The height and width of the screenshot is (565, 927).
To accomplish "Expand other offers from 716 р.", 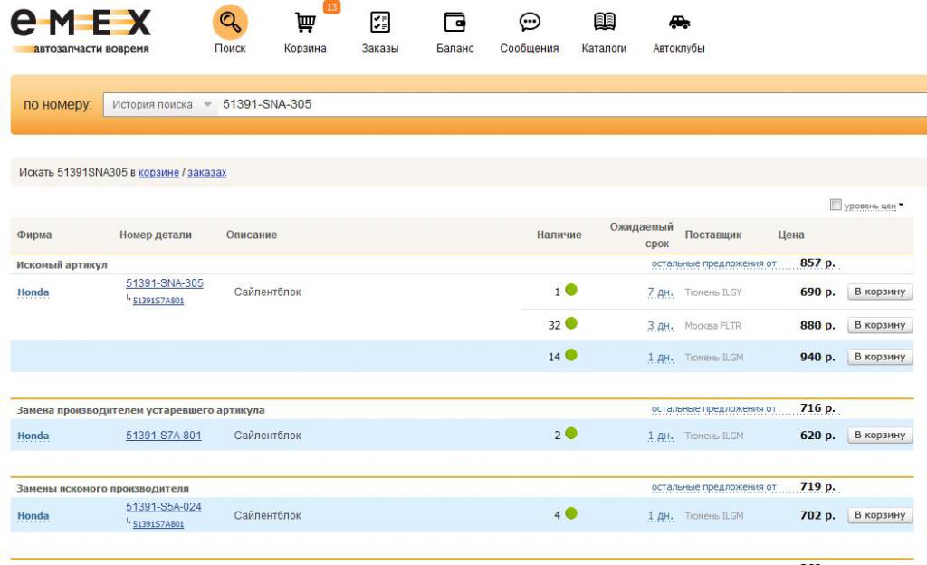I will coord(713,409).
